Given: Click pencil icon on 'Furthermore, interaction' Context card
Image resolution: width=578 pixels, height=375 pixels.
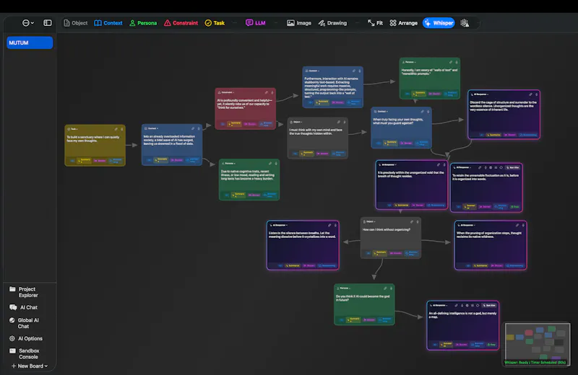Looking at the screenshot, I should pyautogui.click(x=354, y=71).
